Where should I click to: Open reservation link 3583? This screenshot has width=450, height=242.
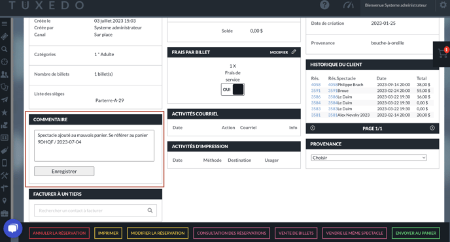[x=316, y=109]
